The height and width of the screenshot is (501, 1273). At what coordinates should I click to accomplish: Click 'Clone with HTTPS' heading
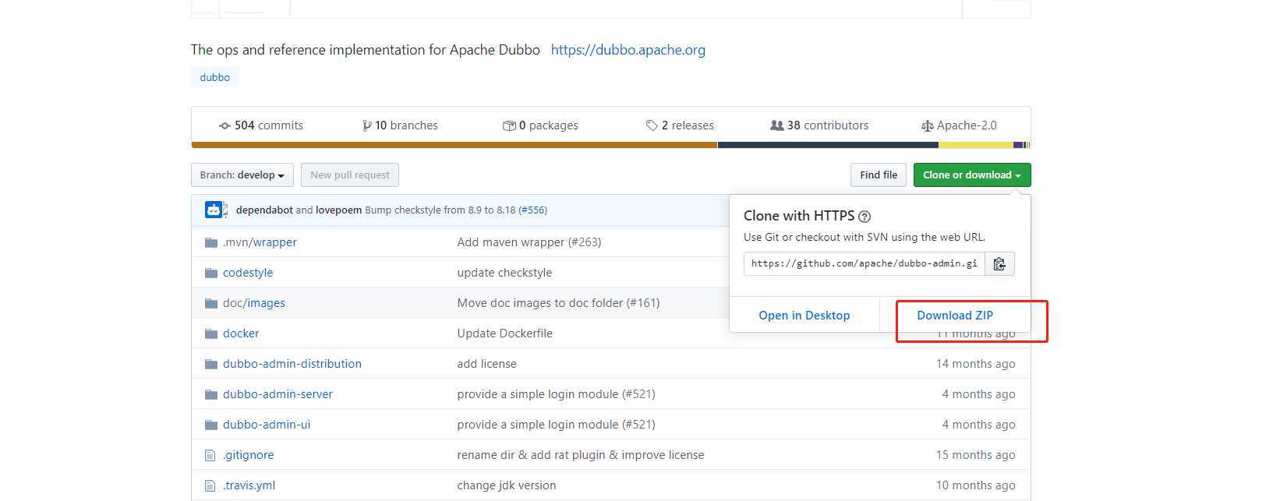[x=799, y=216]
